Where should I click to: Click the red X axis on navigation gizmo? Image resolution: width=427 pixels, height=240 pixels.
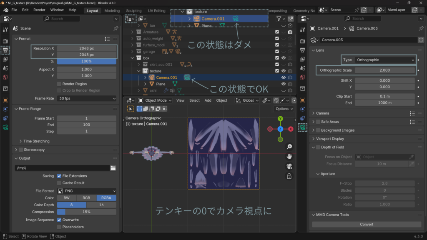291,129
